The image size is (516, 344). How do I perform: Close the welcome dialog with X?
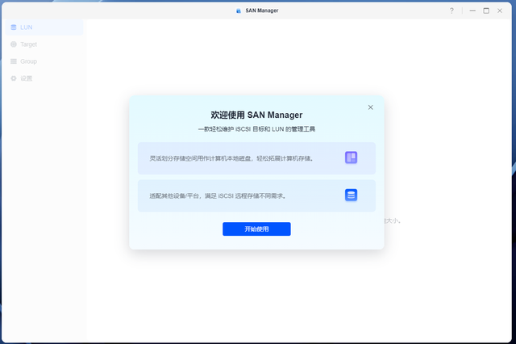coord(371,107)
